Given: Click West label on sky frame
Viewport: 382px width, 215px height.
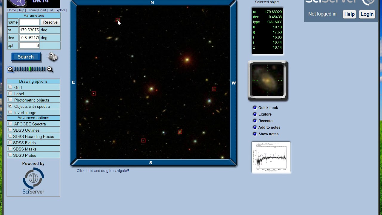Looking at the screenshot, I should [x=234, y=83].
